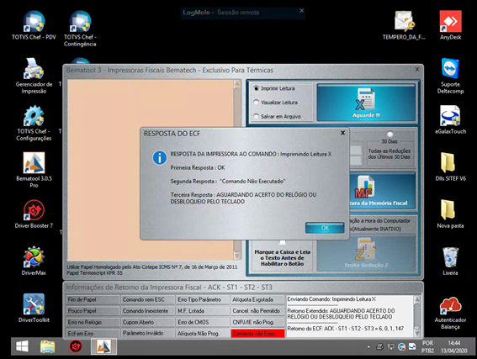Close the LogMeIn Sessão remota bar
This screenshot has width=477, height=359.
301,11
